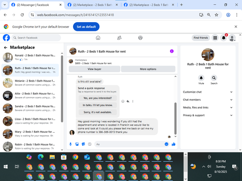Open the account profile avatar menu
This screenshot has height=181, width=242.
(232, 38)
